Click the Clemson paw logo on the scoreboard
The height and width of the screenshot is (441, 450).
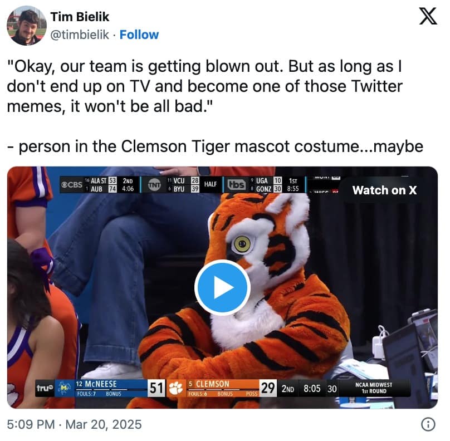pos(176,388)
